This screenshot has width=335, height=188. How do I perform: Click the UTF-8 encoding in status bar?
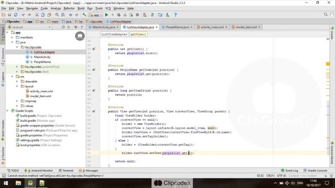[282, 176]
